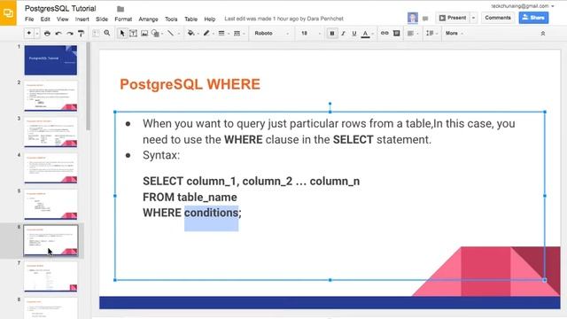Print the presentation
Screen dimensions: 567x319
[47, 34]
